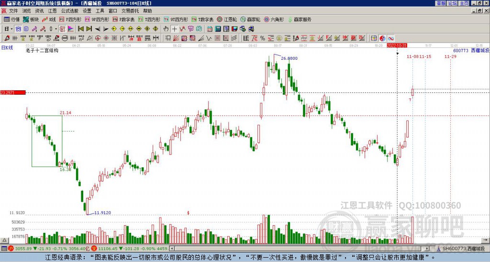Viewport: 490px width, 262px height.
Task: Click the horizontal scrollbar right arrow
Action: click(x=427, y=249)
